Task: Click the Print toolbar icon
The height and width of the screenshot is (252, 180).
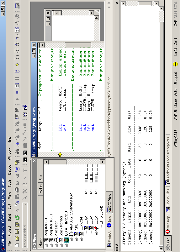Action: click(17, 190)
